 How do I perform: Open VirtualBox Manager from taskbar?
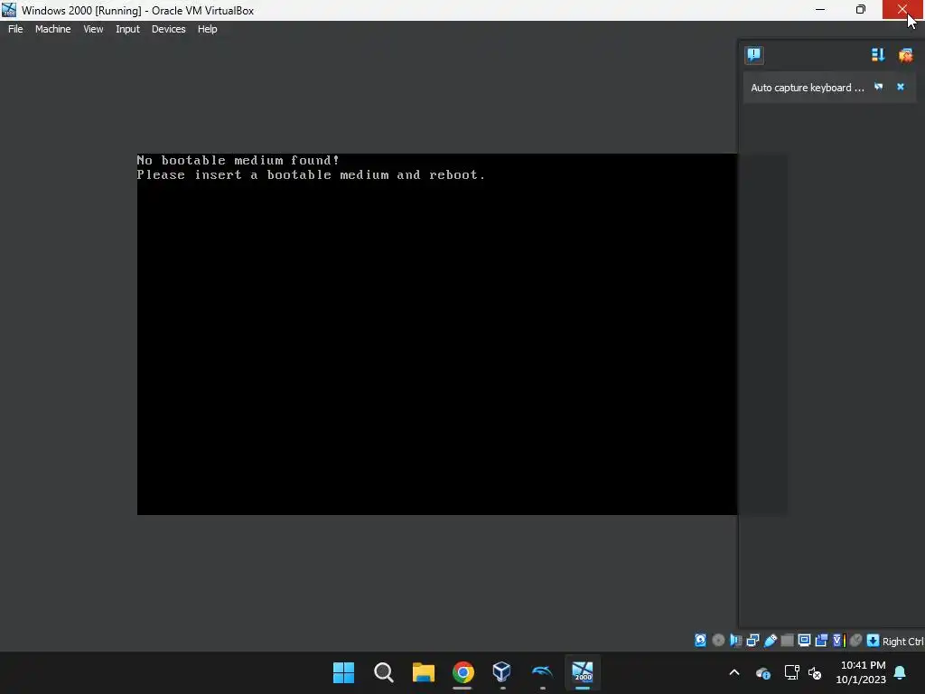(502, 672)
